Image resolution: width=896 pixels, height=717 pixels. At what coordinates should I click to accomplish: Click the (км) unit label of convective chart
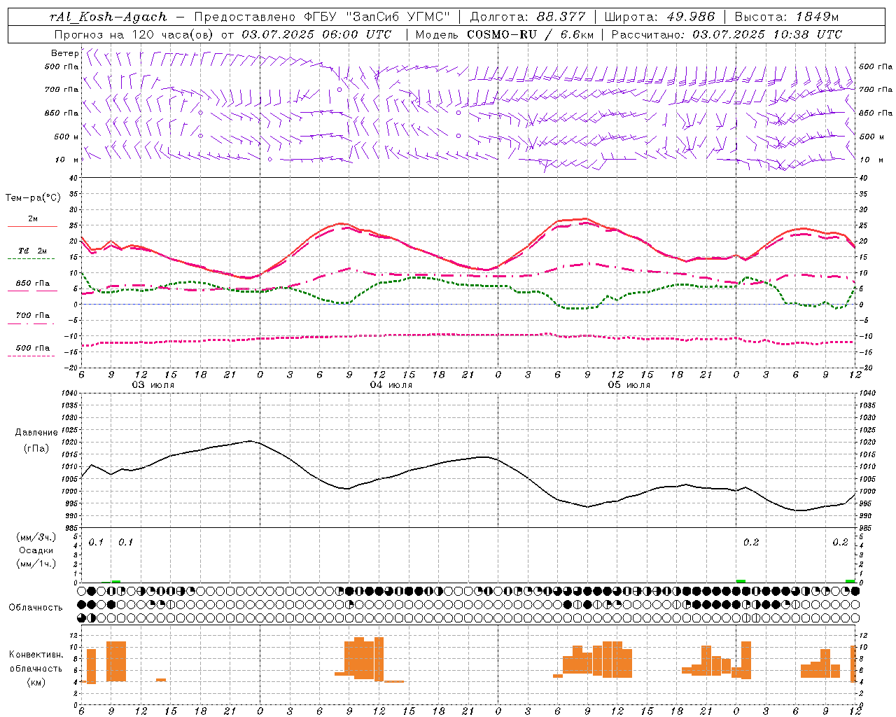click(x=36, y=682)
